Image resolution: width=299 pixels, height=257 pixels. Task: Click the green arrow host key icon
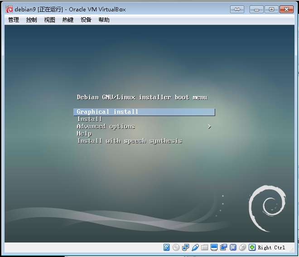pyautogui.click(x=252, y=247)
